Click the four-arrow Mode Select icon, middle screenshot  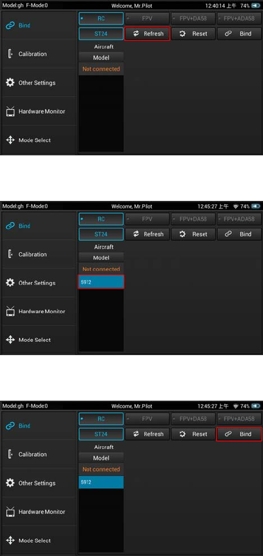10,340
